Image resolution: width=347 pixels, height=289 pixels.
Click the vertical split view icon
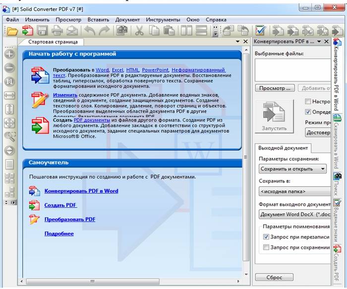click(x=186, y=30)
